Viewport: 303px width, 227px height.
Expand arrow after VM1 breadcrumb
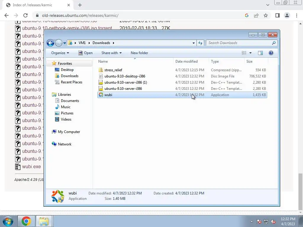click(x=89, y=43)
